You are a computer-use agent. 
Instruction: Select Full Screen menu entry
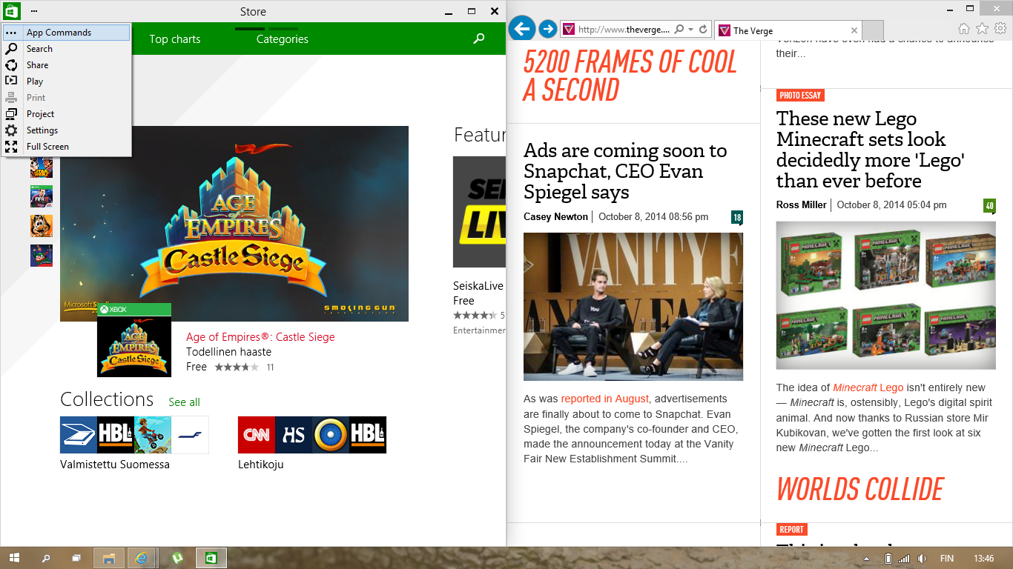point(47,147)
